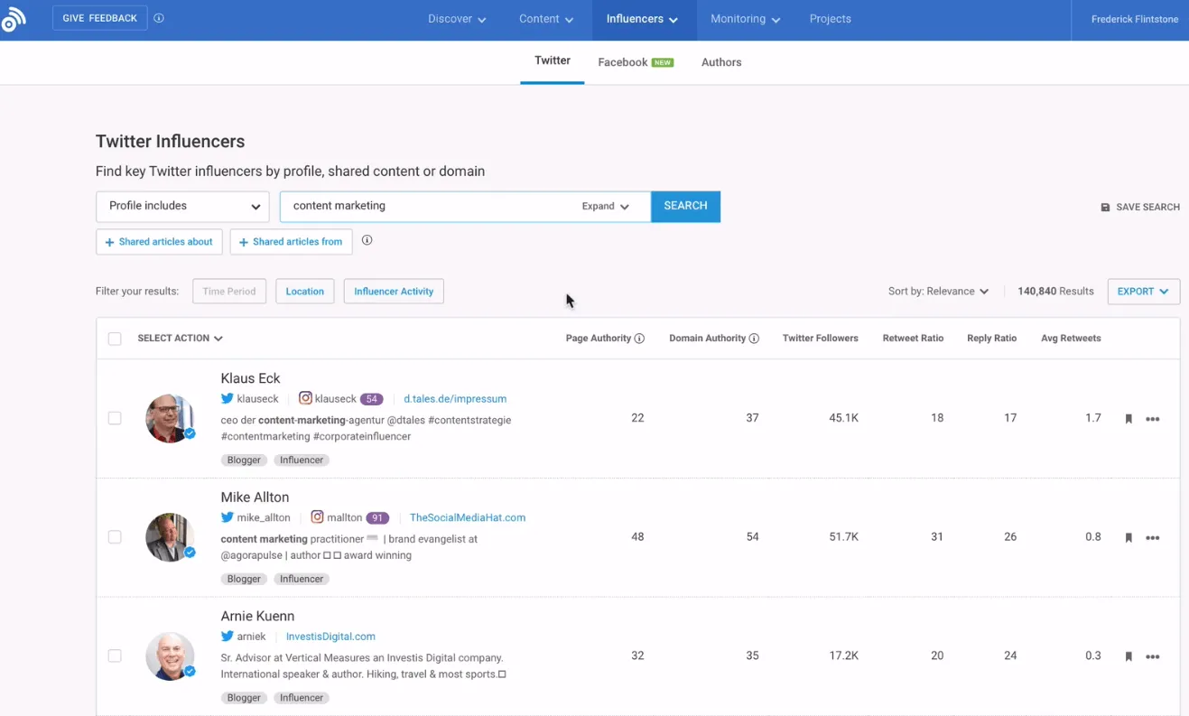Bookmark Arnie Kuenn's influencer row

pyautogui.click(x=1129, y=656)
